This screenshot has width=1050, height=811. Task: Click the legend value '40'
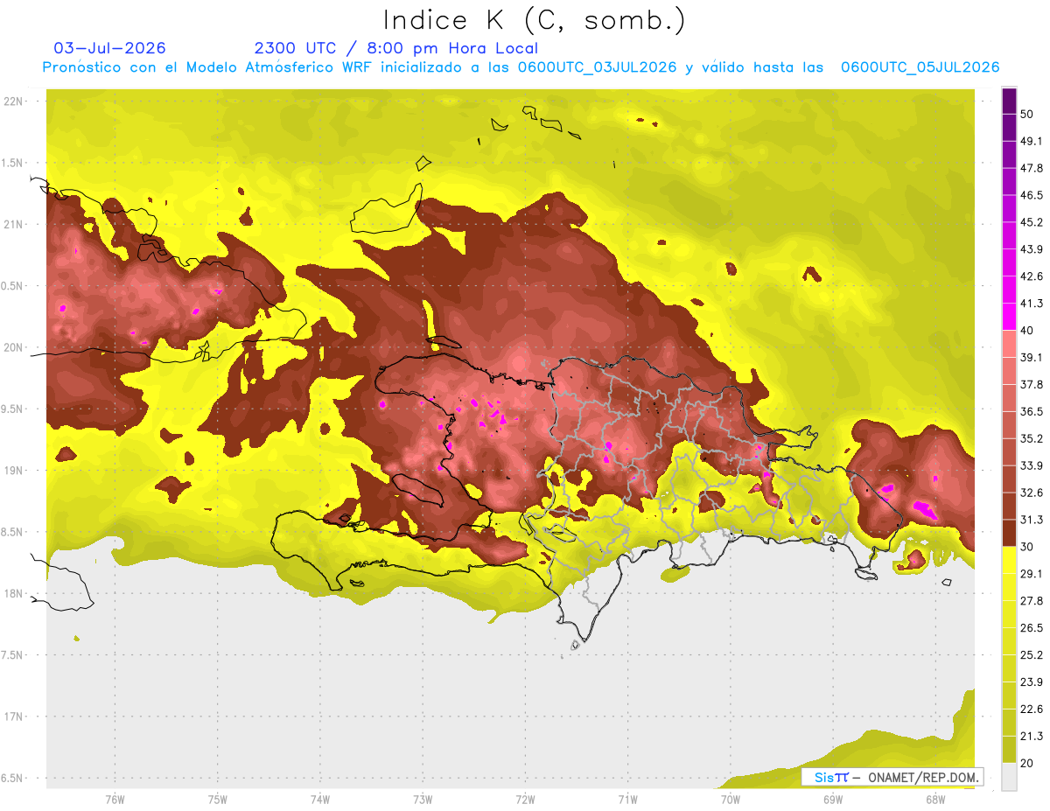pos(1028,330)
